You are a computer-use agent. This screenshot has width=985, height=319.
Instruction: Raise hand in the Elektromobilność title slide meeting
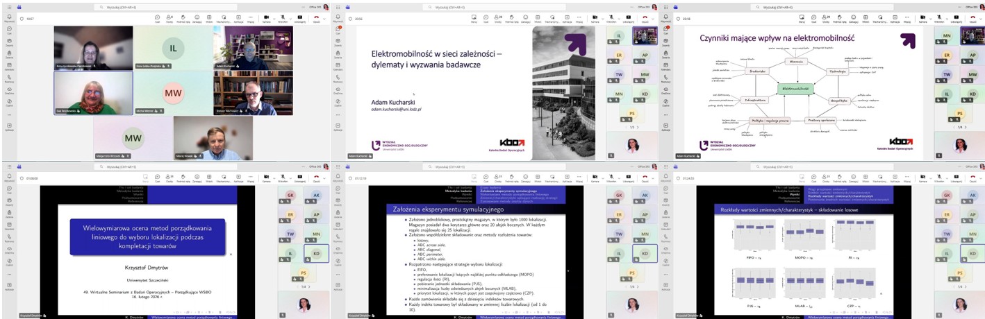tap(512, 18)
